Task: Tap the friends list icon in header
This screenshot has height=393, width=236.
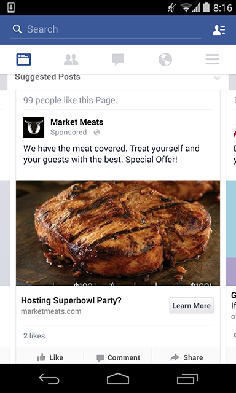Action: click(x=219, y=30)
